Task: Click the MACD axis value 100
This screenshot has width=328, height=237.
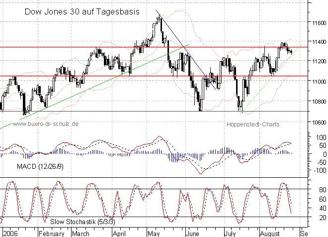Action: pyautogui.click(x=321, y=137)
